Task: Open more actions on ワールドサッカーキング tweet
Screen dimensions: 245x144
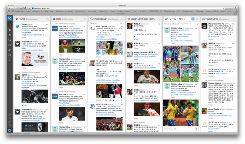Action: 117,100
